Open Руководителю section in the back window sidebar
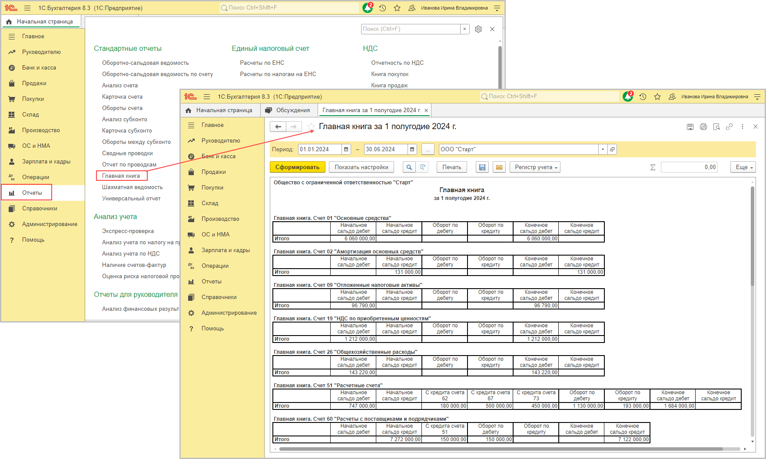The image size is (766, 459). coord(43,52)
